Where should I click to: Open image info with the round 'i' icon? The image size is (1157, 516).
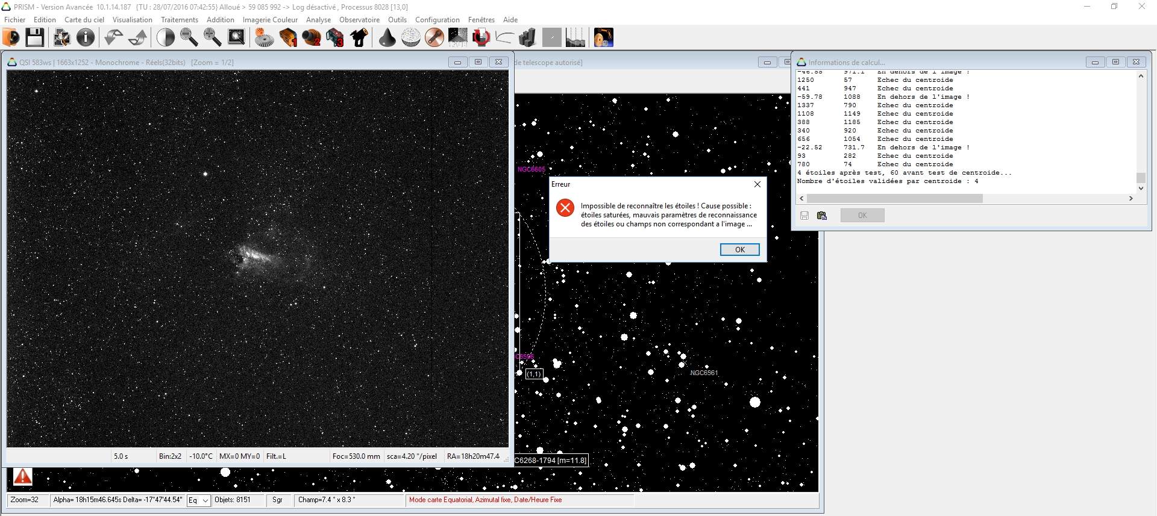point(86,37)
